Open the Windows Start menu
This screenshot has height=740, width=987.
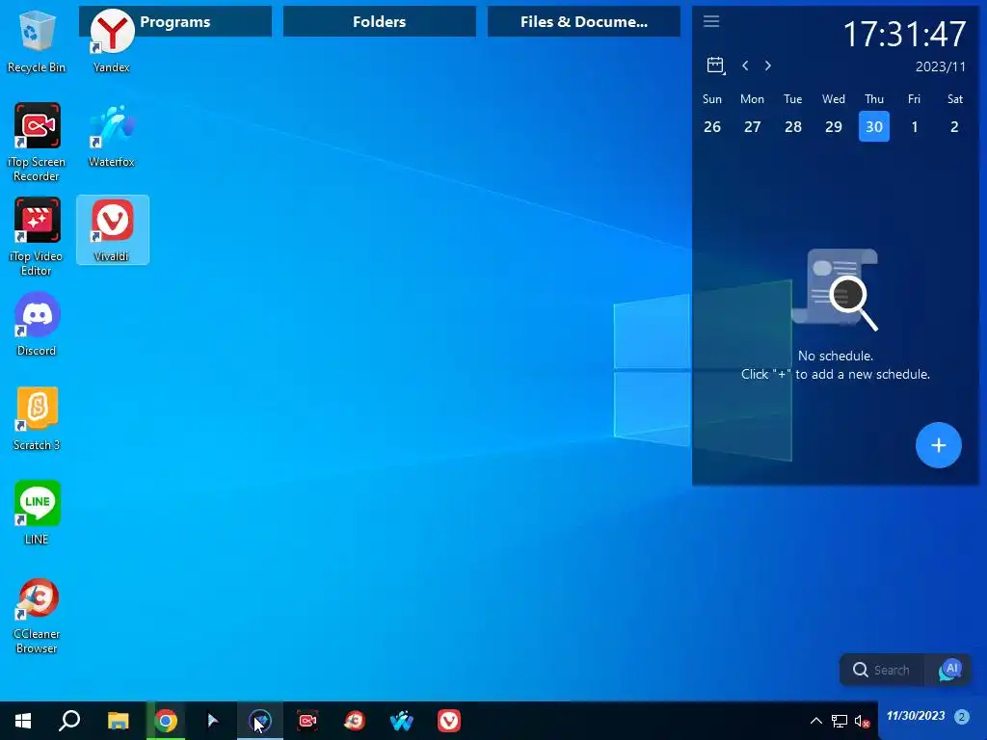coord(23,721)
